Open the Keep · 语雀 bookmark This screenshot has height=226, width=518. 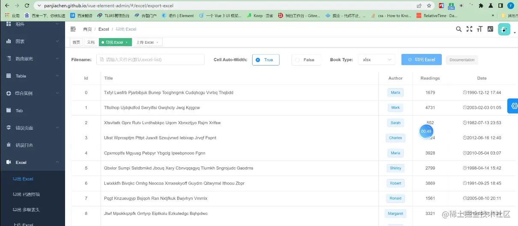259,15
